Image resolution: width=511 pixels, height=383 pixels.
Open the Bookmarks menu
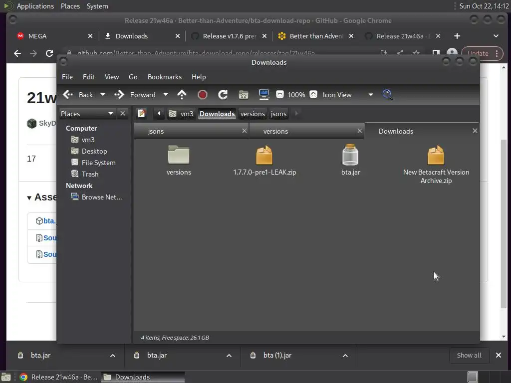coord(165,77)
